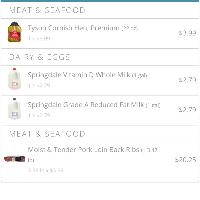The image size is (200, 200).
Task: Open the Pork Loin Back Ribs image
Action: click(15, 159)
